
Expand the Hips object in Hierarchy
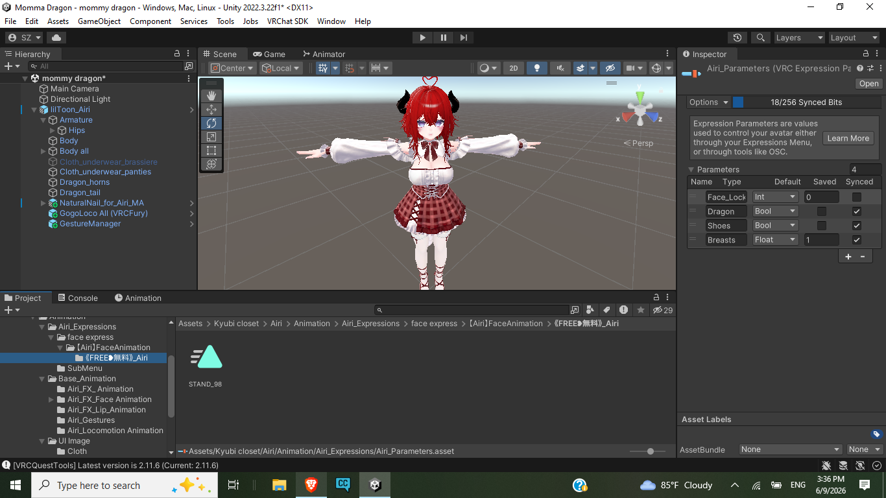coord(53,130)
